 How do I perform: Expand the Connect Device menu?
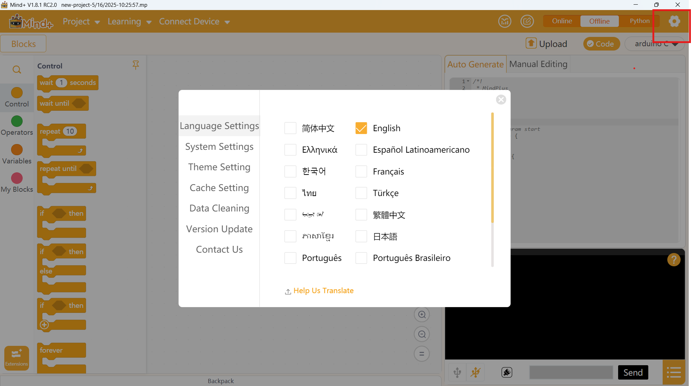(194, 22)
